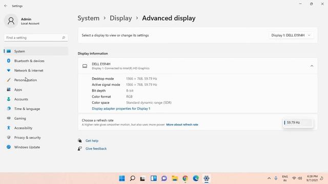Open the volume speaker tray icon
This screenshot has height=184, width=328.
tap(300, 178)
